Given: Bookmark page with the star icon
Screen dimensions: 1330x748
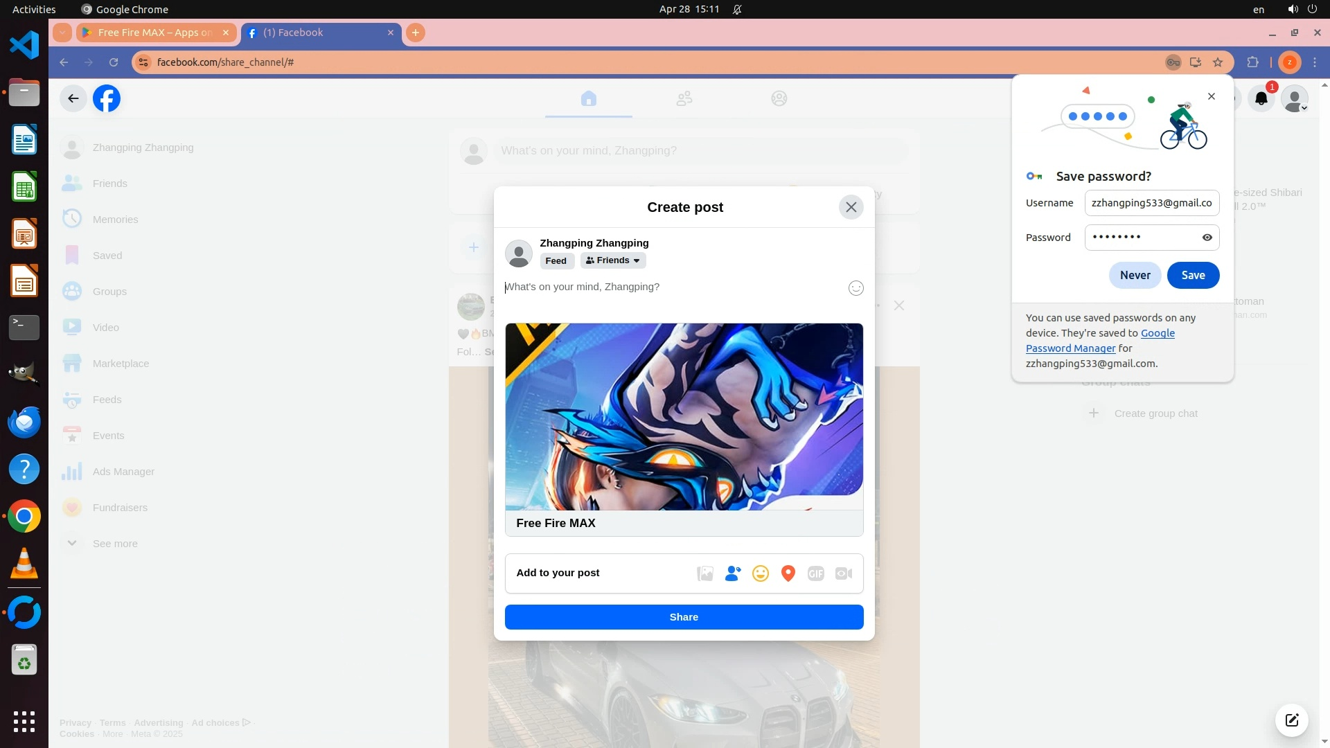Looking at the screenshot, I should click(1218, 62).
